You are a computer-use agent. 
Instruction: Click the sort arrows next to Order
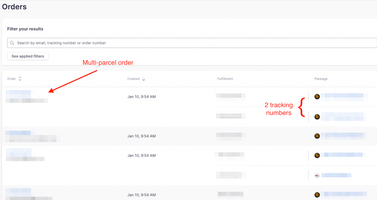(20, 79)
